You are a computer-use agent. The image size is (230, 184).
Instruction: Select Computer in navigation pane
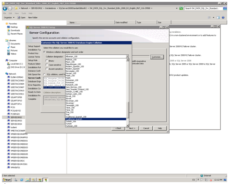[12, 60]
